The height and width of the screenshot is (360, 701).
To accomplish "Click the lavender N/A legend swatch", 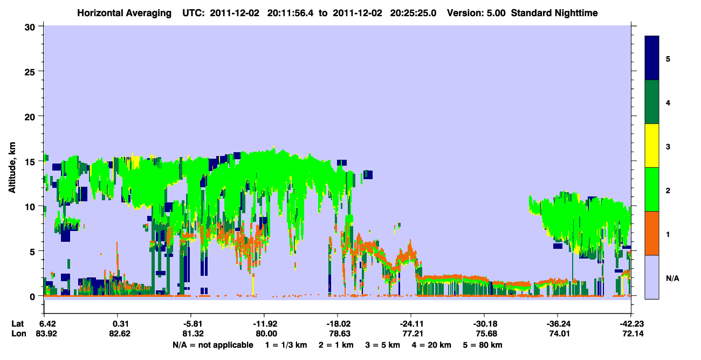I will (x=652, y=277).
